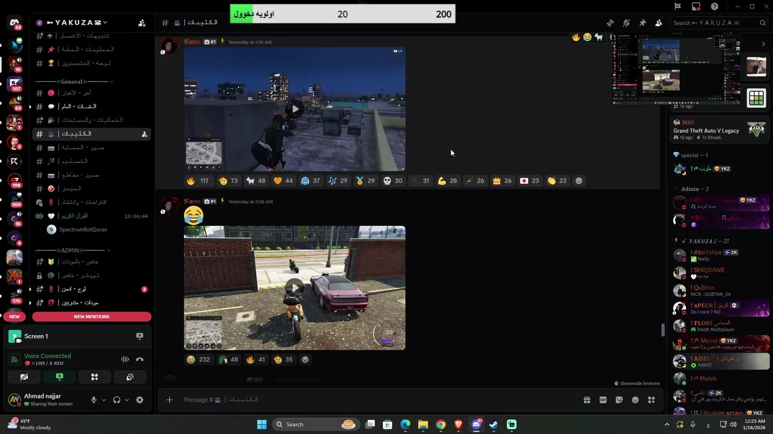Use the chat vertical scrollbar thumb
773x434 pixels.
click(662, 330)
